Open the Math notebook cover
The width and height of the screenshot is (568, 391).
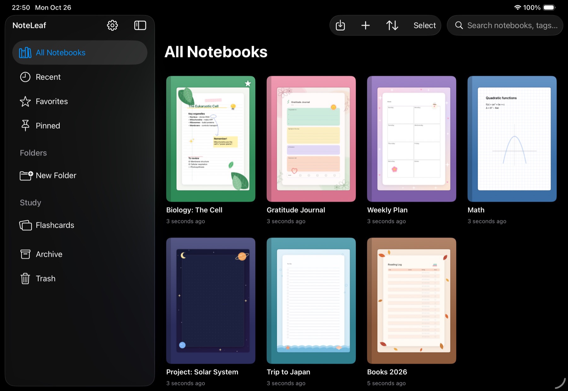tap(512, 139)
